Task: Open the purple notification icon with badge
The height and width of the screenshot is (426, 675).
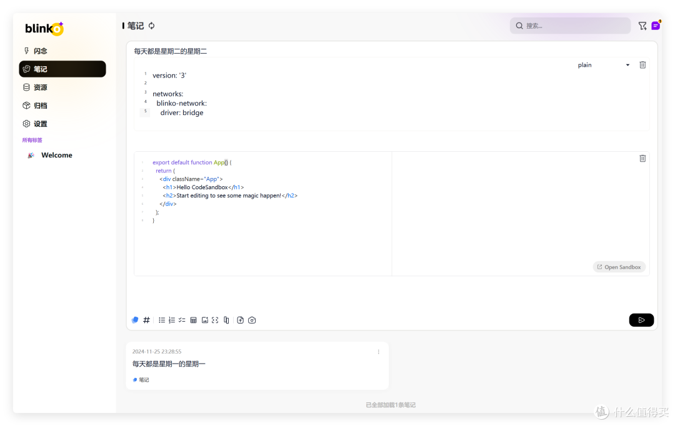Action: [656, 26]
